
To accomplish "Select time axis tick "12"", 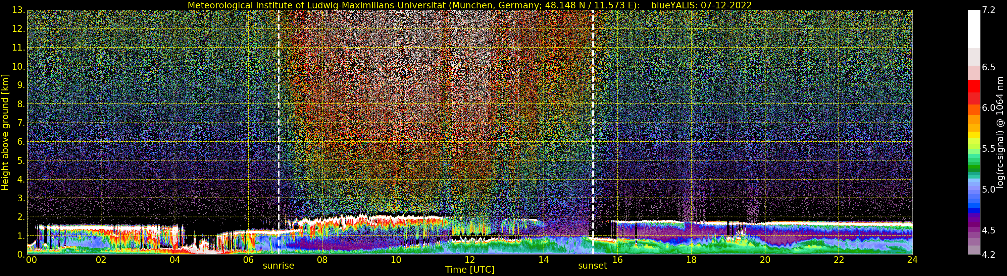I will click(x=469, y=260).
